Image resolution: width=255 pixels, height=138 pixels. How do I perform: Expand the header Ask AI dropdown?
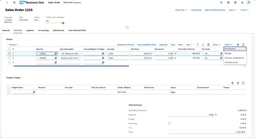tap(245, 10)
